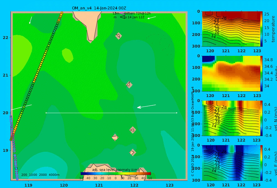Click the magenta drifter arrow symbol in legend

click(122, 13)
